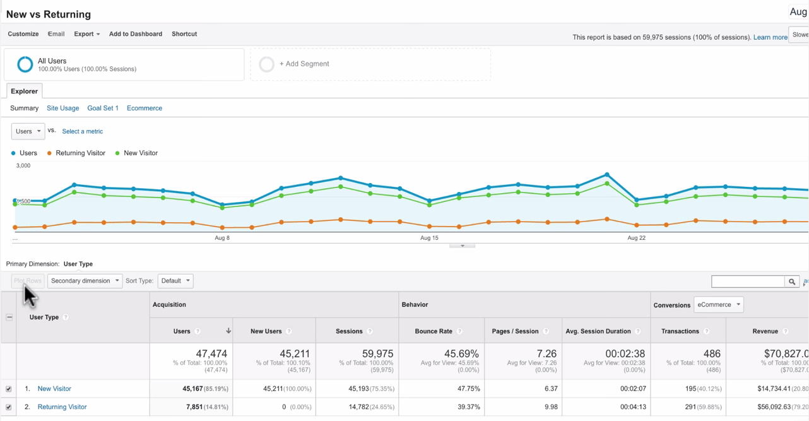Click help icon next to Users column
Screen dimensions: 809x421
[x=198, y=331]
